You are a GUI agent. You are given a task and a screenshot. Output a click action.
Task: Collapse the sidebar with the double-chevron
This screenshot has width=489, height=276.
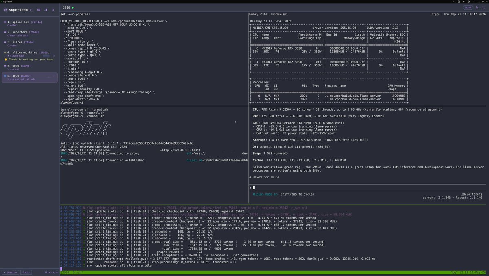pyautogui.click(x=53, y=9)
